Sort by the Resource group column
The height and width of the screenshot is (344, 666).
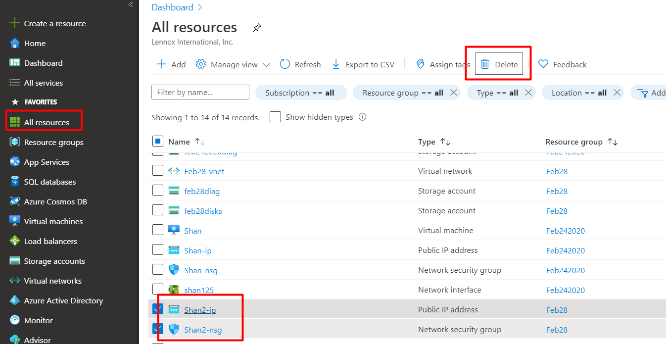coord(613,142)
